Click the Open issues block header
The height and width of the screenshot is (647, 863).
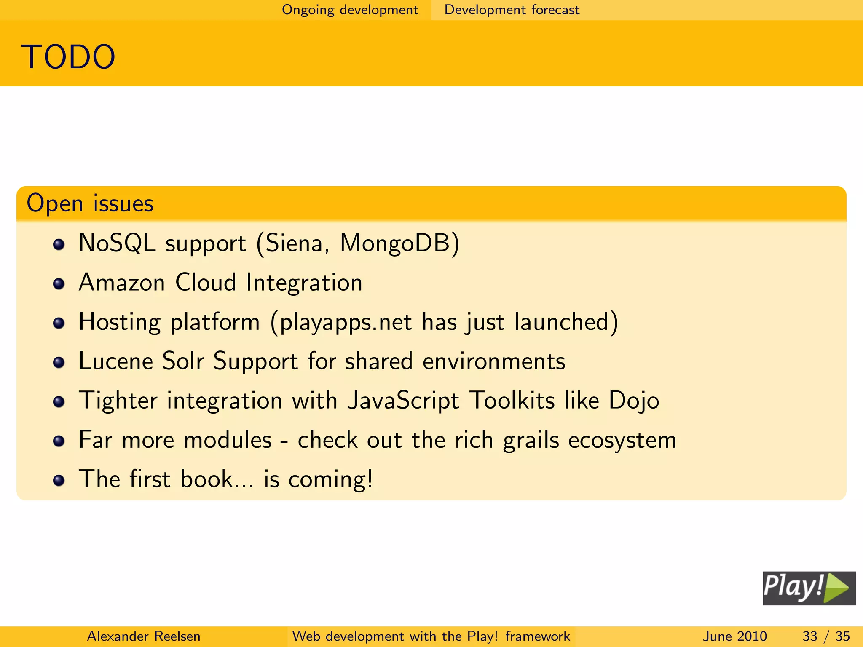click(x=90, y=203)
